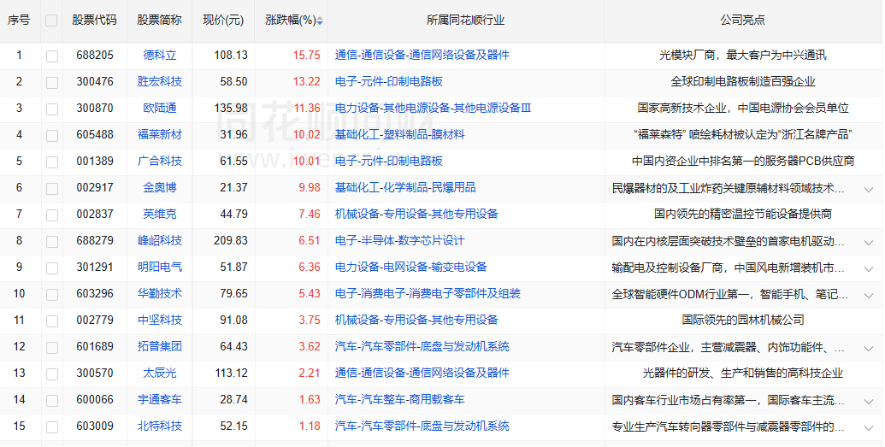The height and width of the screenshot is (447, 885).
Task: Open stock link 中坚科技
Action: coord(160,321)
